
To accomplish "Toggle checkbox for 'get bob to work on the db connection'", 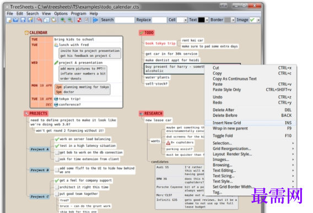I will [x=57, y=152].
